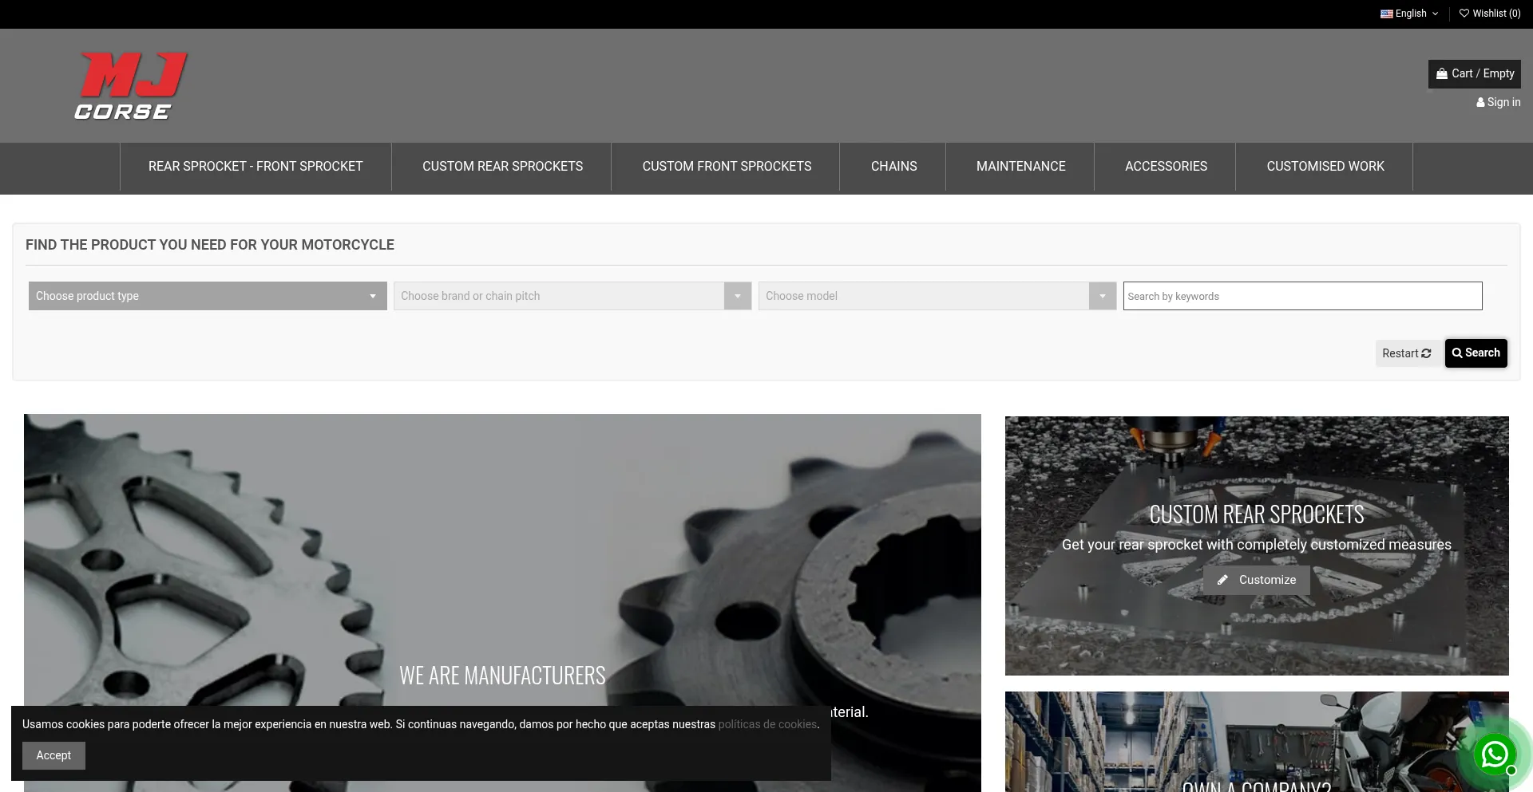Click the MJ Corse logo
The height and width of the screenshot is (792, 1533).
click(x=130, y=85)
